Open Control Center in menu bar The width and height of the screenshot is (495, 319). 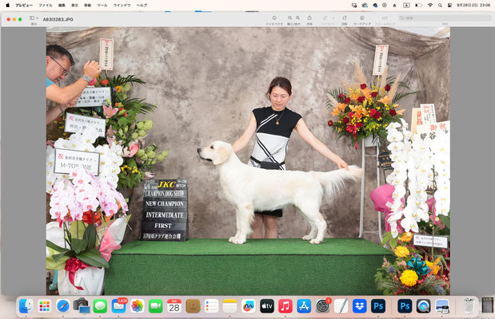pos(450,5)
